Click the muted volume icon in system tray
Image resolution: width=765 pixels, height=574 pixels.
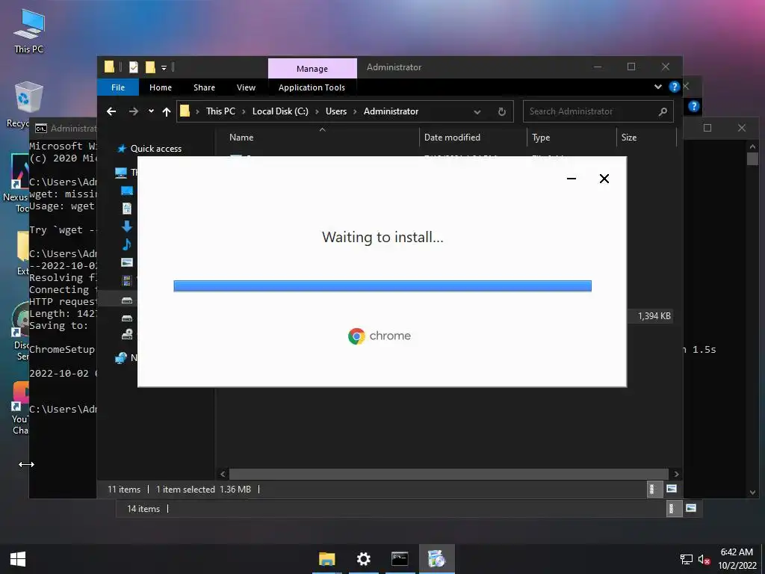(x=704, y=559)
